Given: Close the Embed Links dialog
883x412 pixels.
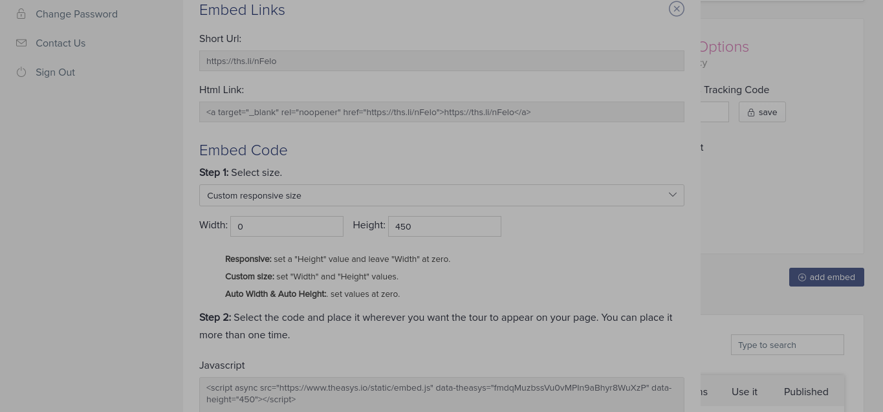Looking at the screenshot, I should pos(676,8).
